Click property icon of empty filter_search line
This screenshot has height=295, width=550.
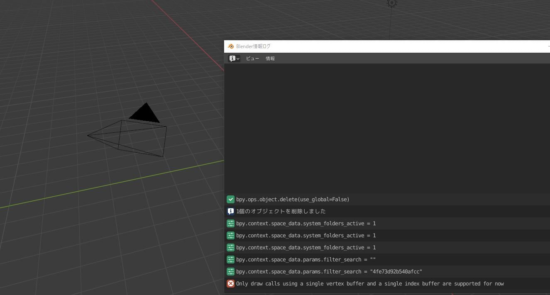tap(231, 260)
